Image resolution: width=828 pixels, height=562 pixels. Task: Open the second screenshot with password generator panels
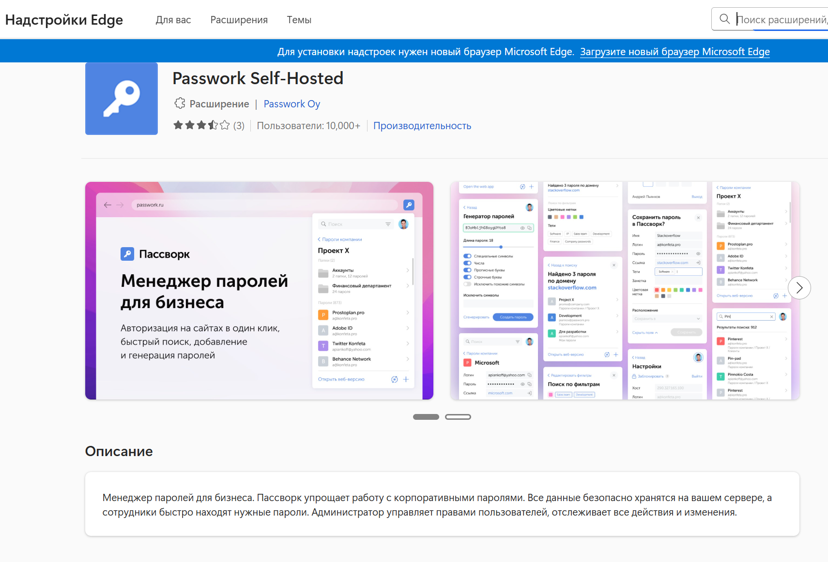coord(625,291)
